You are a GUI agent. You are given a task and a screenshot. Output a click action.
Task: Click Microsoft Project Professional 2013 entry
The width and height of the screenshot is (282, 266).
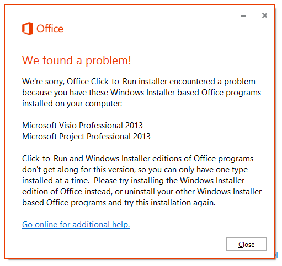(x=86, y=137)
